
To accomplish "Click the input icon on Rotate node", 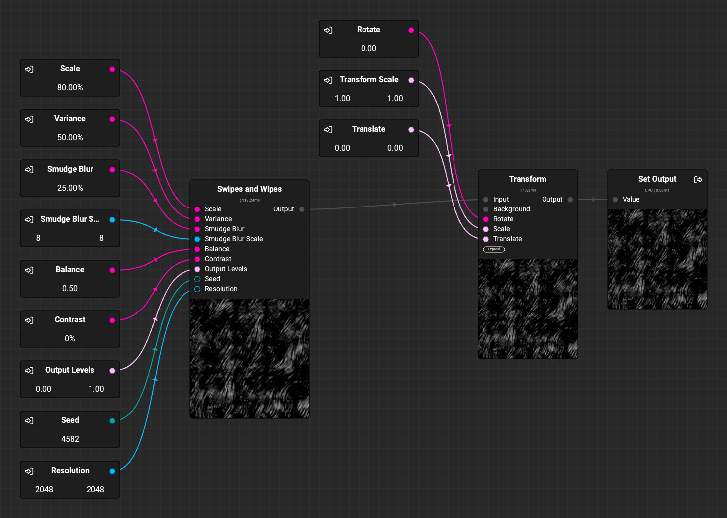I will tap(328, 30).
